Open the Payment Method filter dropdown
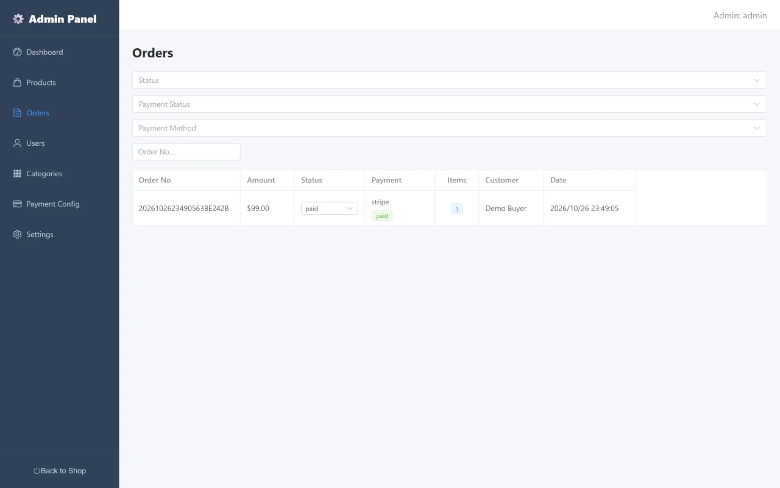The height and width of the screenshot is (488, 780). point(449,128)
